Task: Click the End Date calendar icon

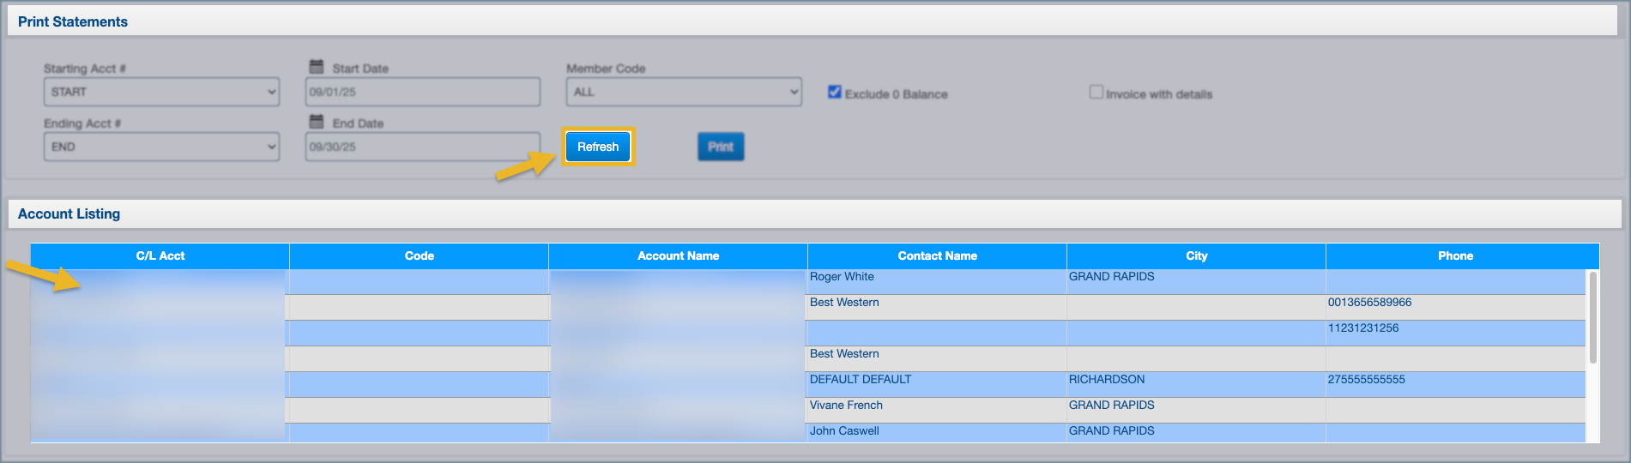Action: pyautogui.click(x=317, y=122)
